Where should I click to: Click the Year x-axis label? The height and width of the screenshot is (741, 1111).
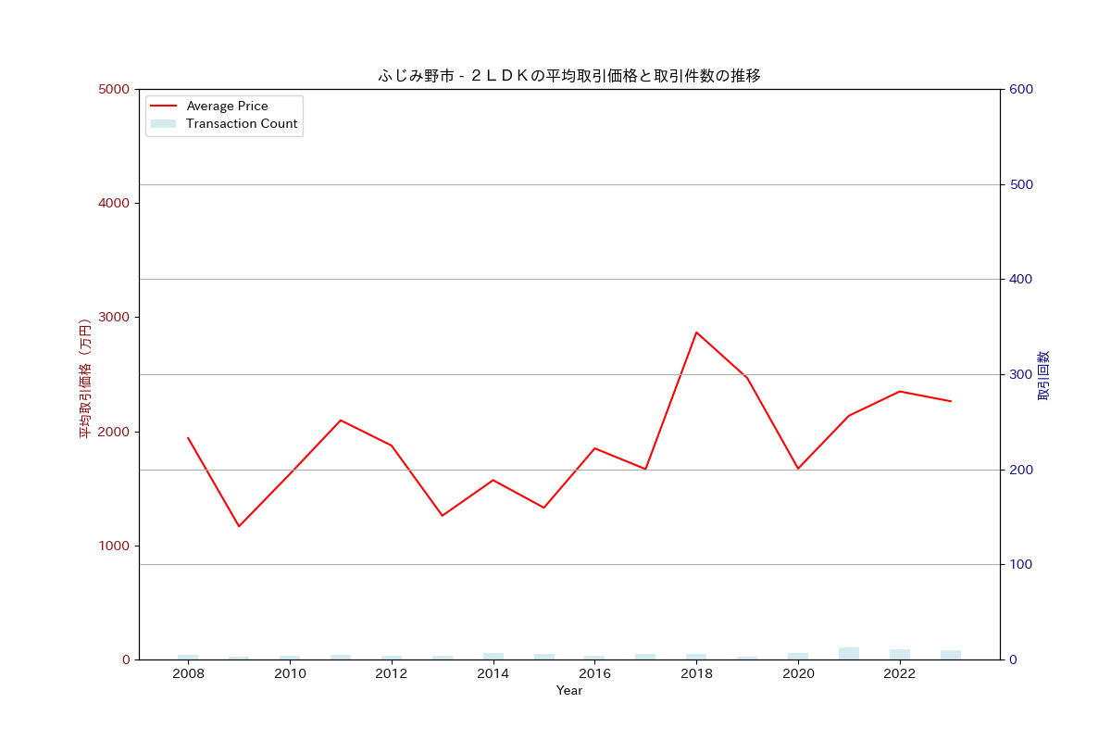click(569, 691)
